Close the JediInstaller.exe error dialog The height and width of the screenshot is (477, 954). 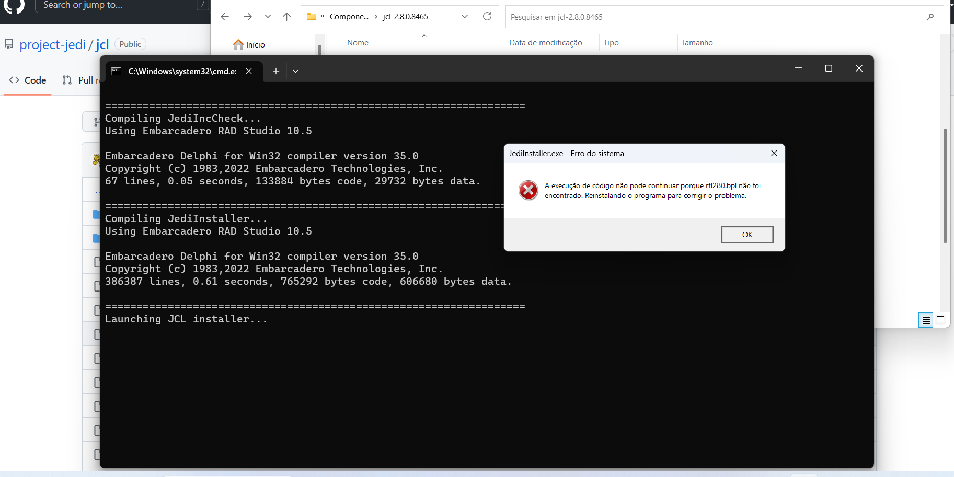coord(774,153)
